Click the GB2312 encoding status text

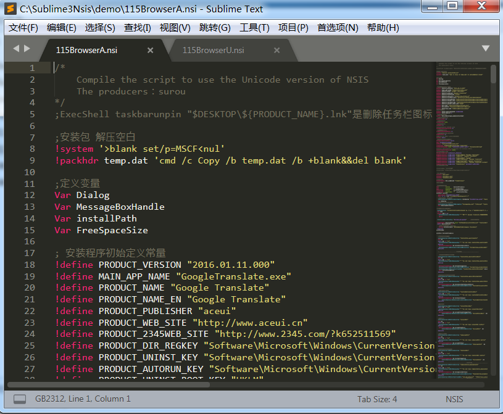tap(51, 399)
